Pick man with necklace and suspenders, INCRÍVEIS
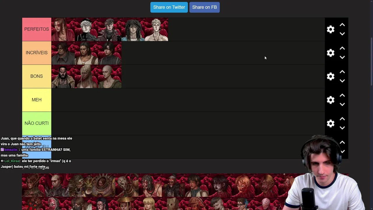This screenshot has width=373, height=210. 86,53
